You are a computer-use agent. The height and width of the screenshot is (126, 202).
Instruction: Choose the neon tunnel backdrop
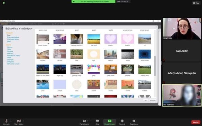tap(144, 54)
